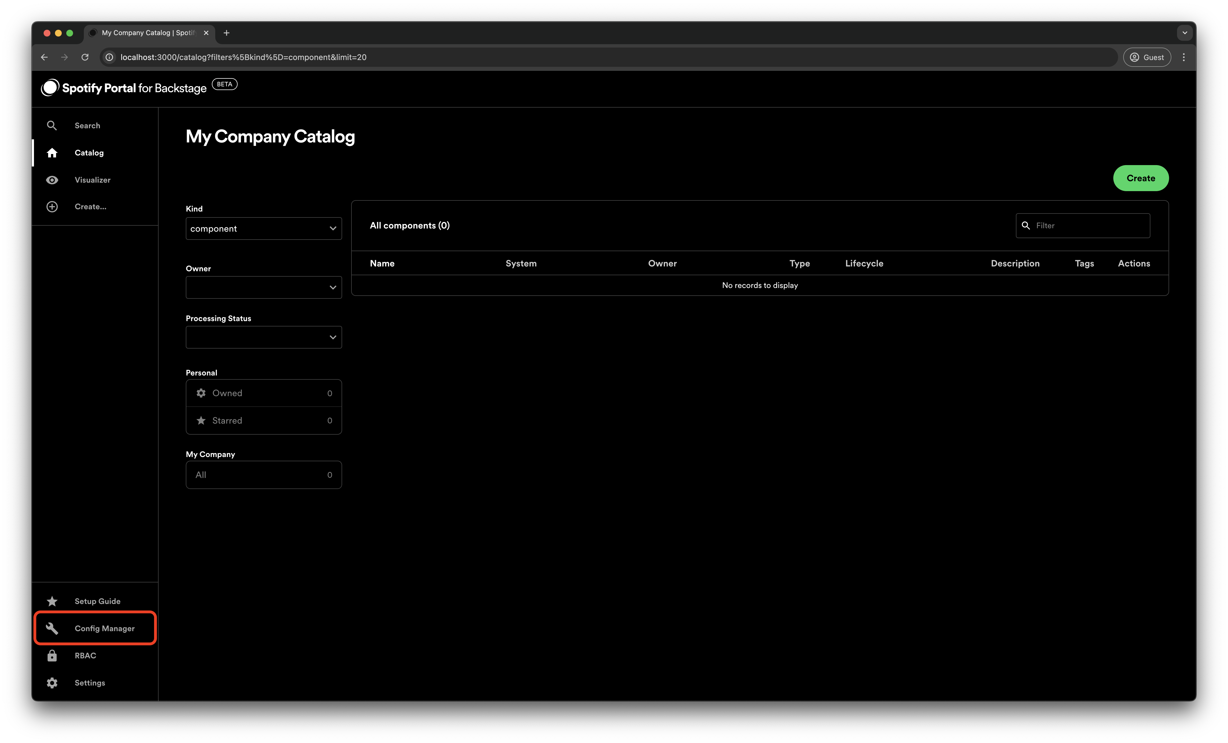The height and width of the screenshot is (743, 1228).
Task: Select the All filter under My Company
Action: click(x=264, y=475)
